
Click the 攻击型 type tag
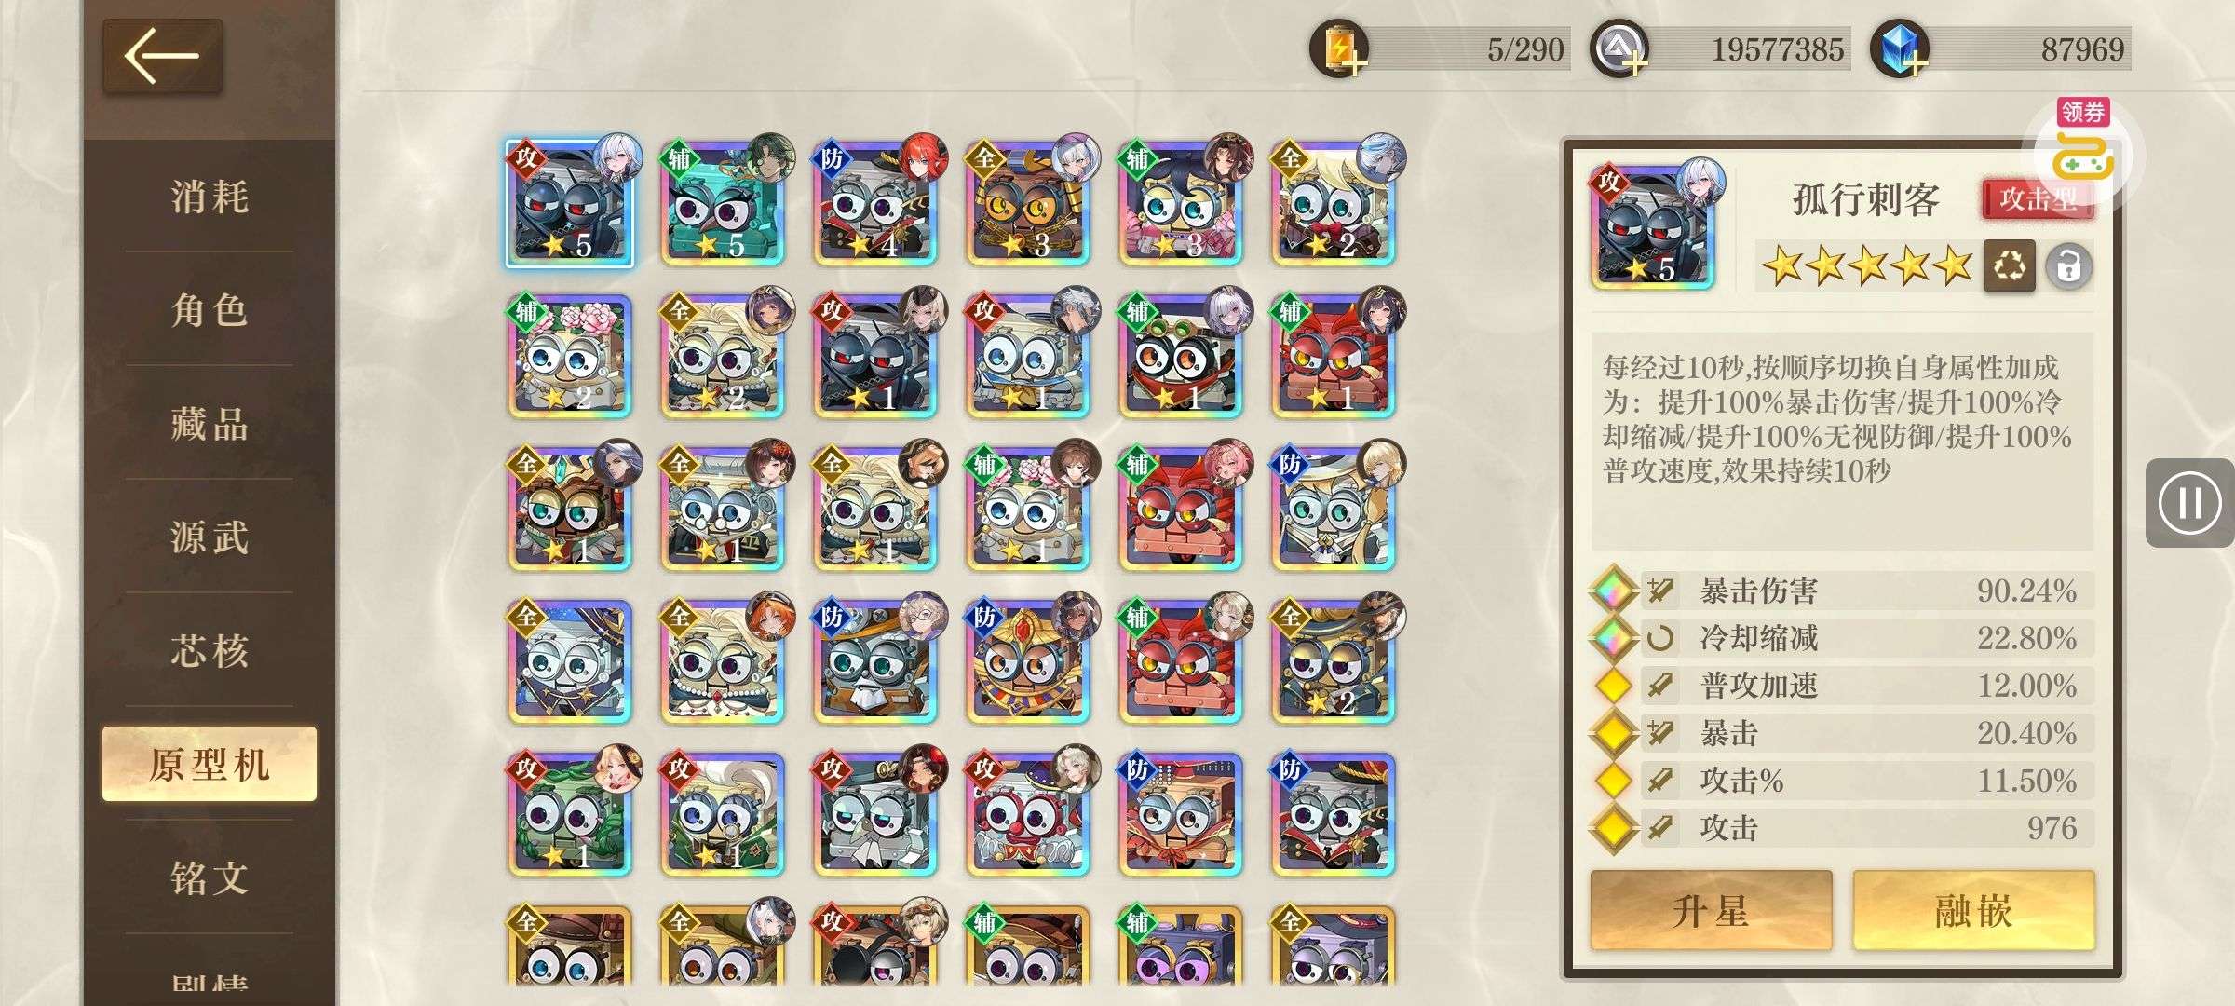2038,198
